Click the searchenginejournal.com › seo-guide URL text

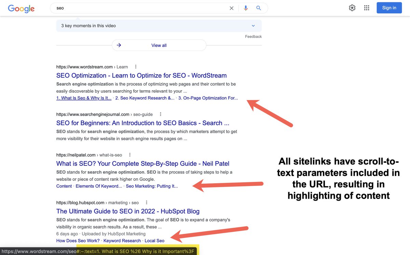[105, 114]
